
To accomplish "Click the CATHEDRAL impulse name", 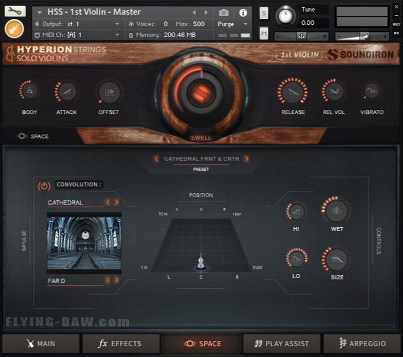I will [65, 202].
